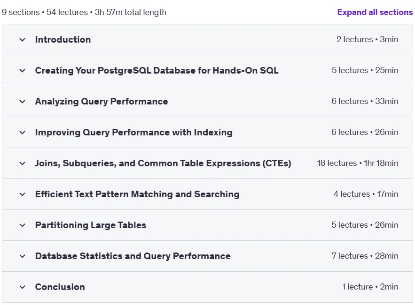This screenshot has height=305, width=415.
Task: Click chevron beside Efficient Text Pattern Matching
Action: click(23, 194)
